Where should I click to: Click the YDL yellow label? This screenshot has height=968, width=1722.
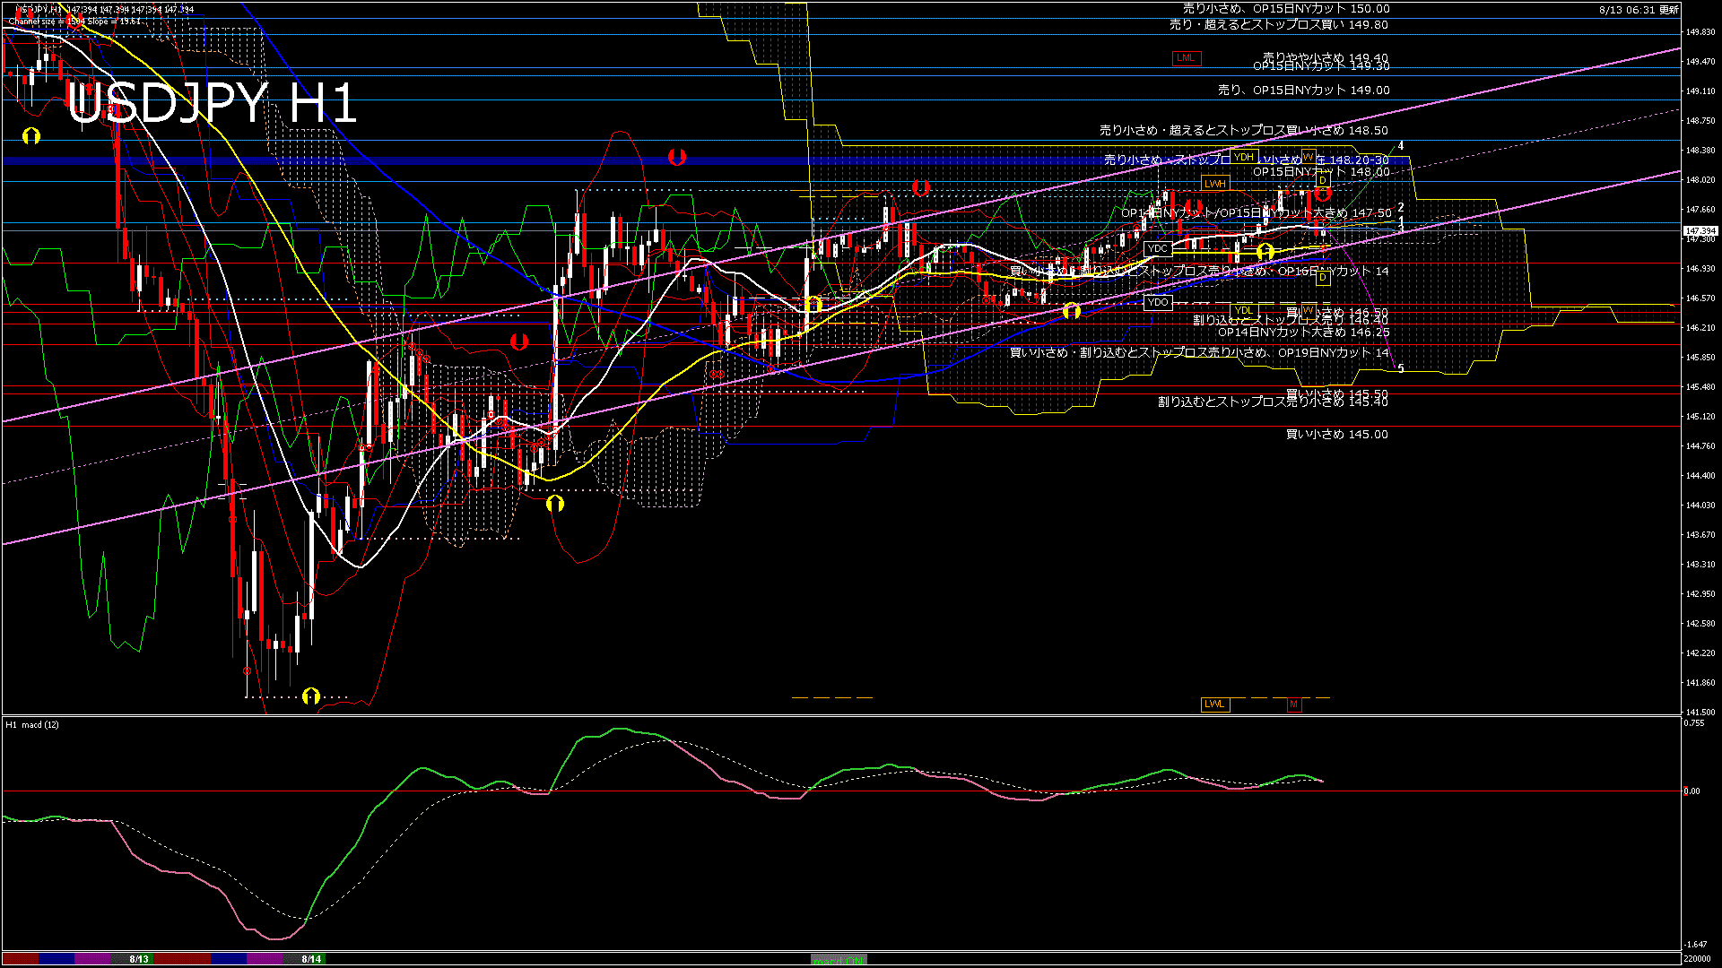(x=1243, y=311)
